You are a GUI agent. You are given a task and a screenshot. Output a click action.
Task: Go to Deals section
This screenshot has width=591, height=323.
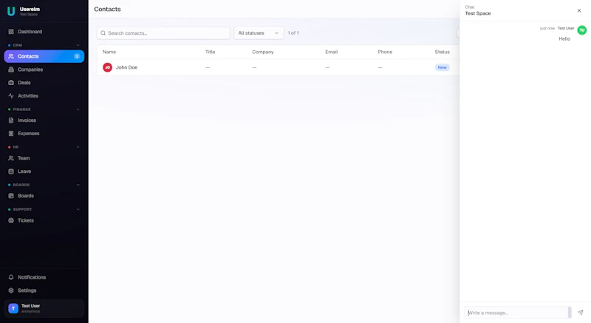[44, 83]
